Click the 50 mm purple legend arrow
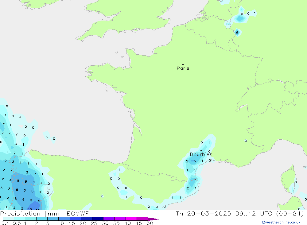The image size is (307, 225). 153,219
